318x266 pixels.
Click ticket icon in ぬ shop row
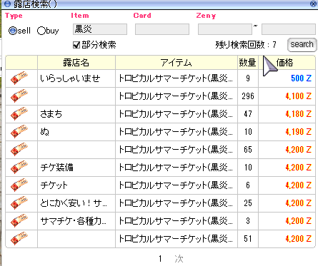pos(19,131)
